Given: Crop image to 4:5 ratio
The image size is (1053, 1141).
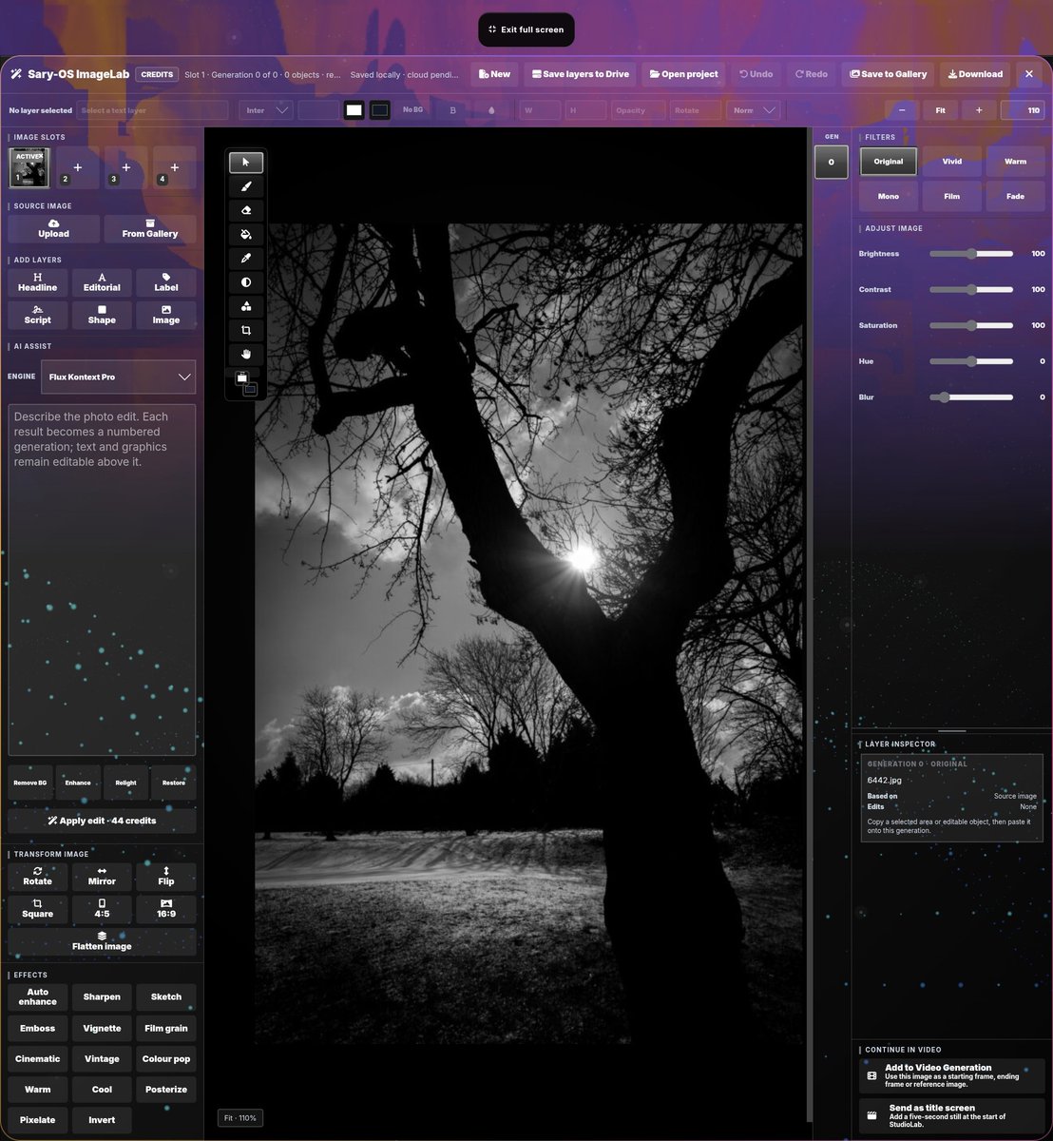Looking at the screenshot, I should (102, 909).
